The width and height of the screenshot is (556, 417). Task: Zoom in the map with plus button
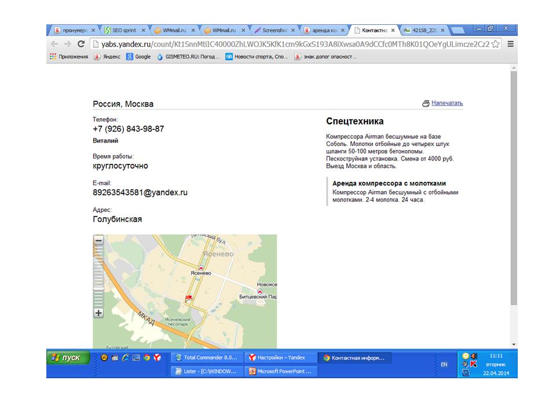[98, 313]
